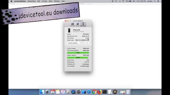Open the coconutBattery application menu
Screen dimensions: 170x95
point(20,1)
